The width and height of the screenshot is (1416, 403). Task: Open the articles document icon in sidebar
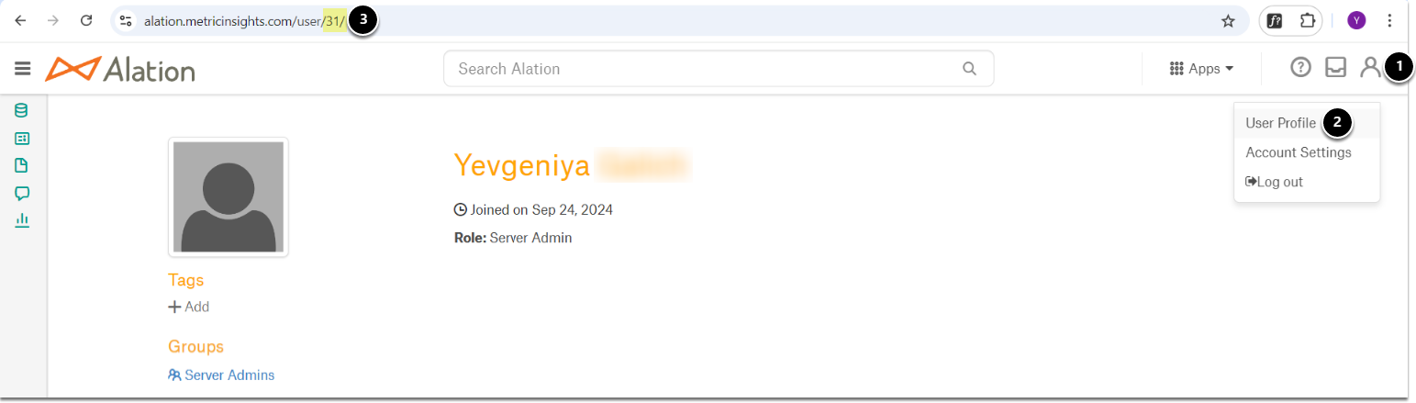pos(22,166)
